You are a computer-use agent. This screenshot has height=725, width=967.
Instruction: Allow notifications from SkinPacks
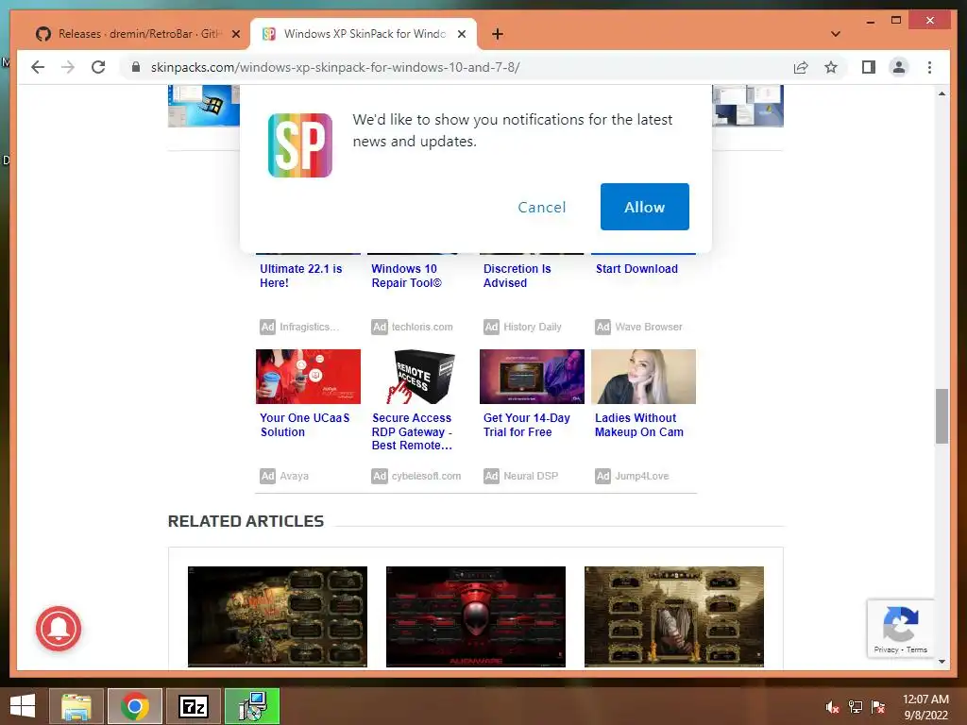(644, 207)
